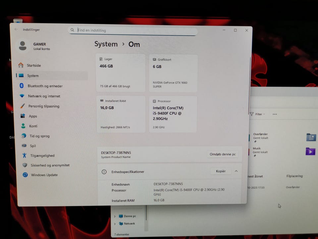Click '7 elementer' status bar text
The width and height of the screenshot is (318, 239).
[122, 234]
